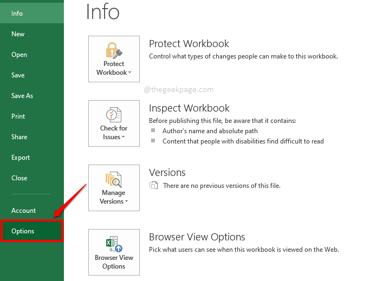Expand the Manage Versions dropdown arrow
371x281 pixels.
click(x=126, y=201)
